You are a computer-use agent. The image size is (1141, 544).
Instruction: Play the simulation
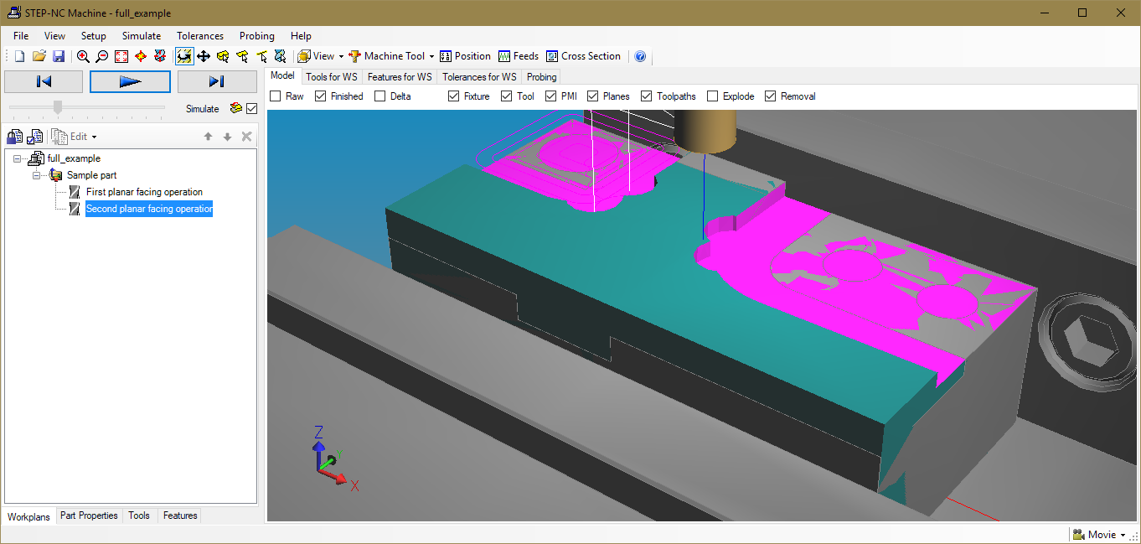130,81
